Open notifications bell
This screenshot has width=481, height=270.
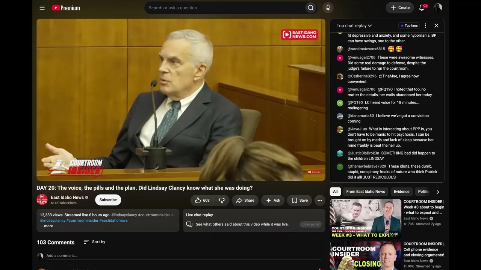click(x=422, y=8)
